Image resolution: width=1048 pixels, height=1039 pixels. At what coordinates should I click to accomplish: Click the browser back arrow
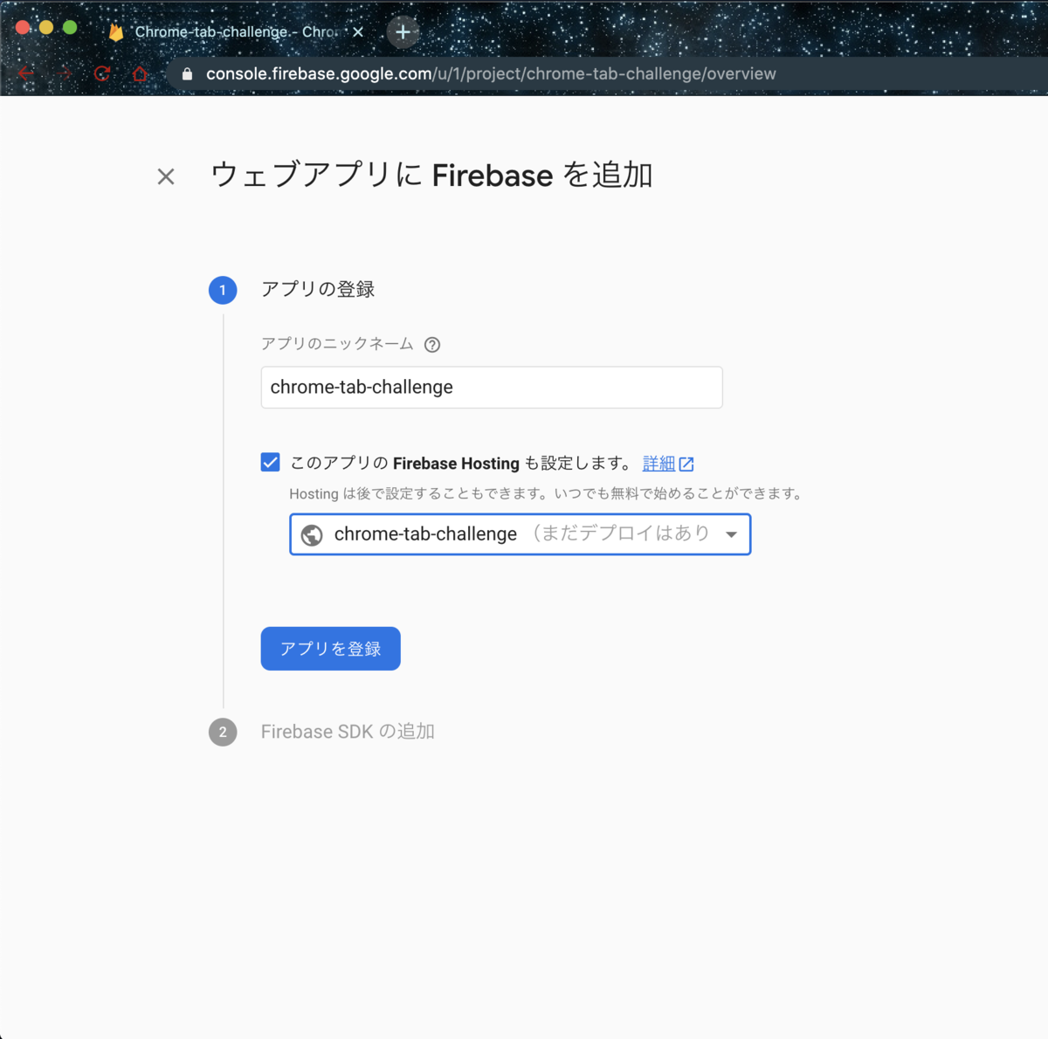26,73
